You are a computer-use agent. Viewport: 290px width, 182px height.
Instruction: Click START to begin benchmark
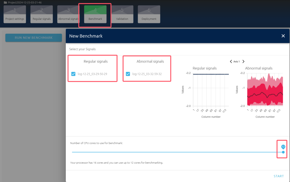click(x=278, y=176)
